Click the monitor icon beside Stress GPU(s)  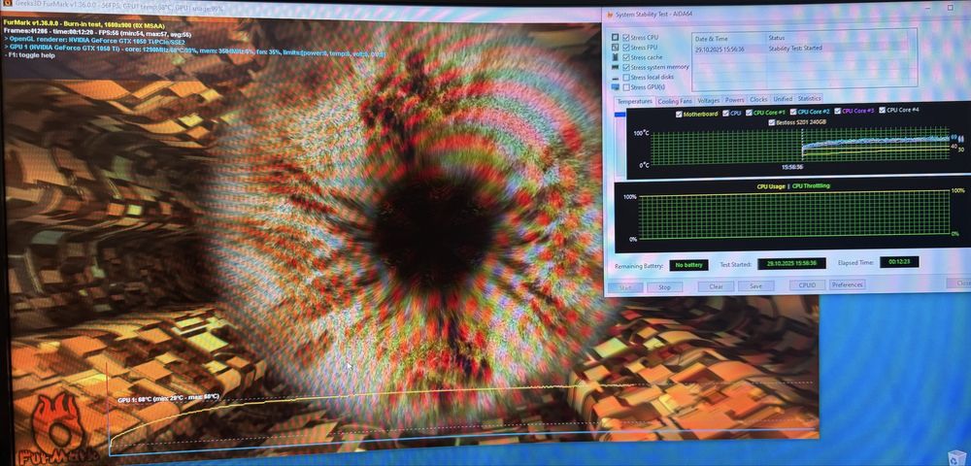pos(615,87)
